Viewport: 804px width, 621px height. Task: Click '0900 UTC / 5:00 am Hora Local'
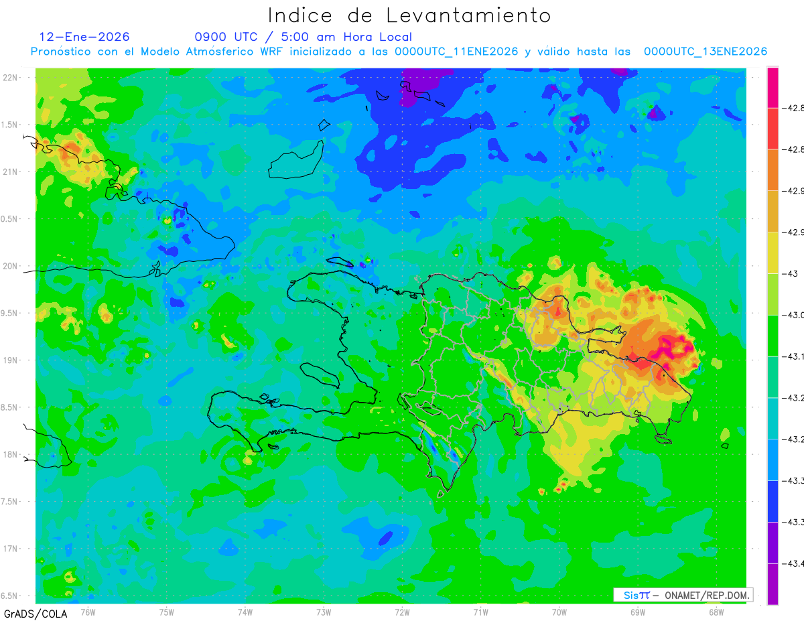[303, 38]
